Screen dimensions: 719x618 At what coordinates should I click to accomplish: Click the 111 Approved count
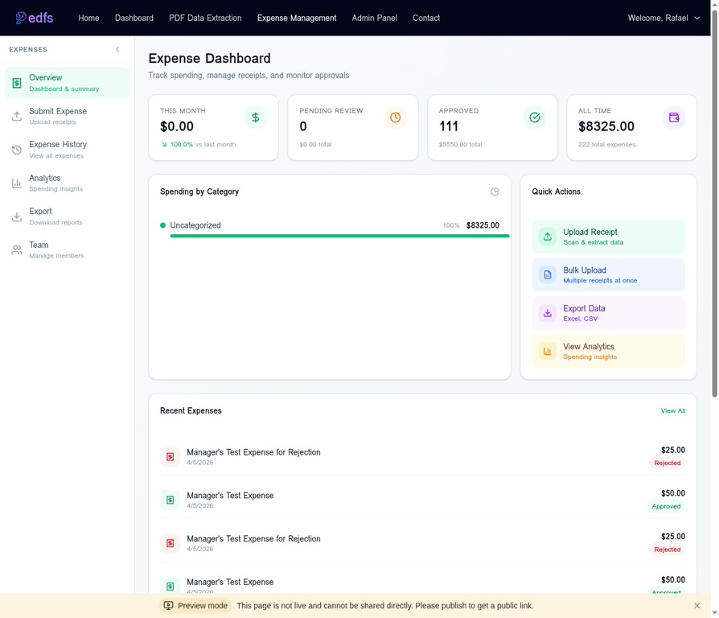click(449, 126)
